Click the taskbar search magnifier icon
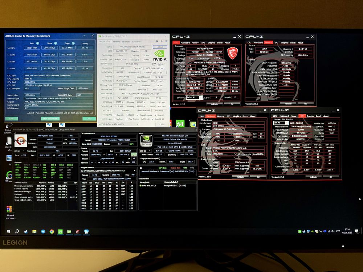This screenshot has width=363, height=272. [x=17, y=231]
